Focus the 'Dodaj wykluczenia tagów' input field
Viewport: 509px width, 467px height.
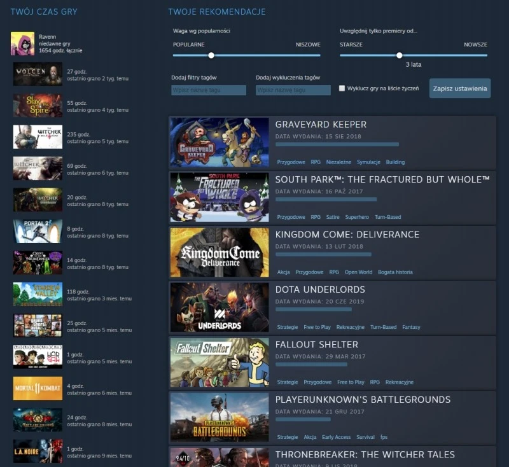pyautogui.click(x=293, y=90)
